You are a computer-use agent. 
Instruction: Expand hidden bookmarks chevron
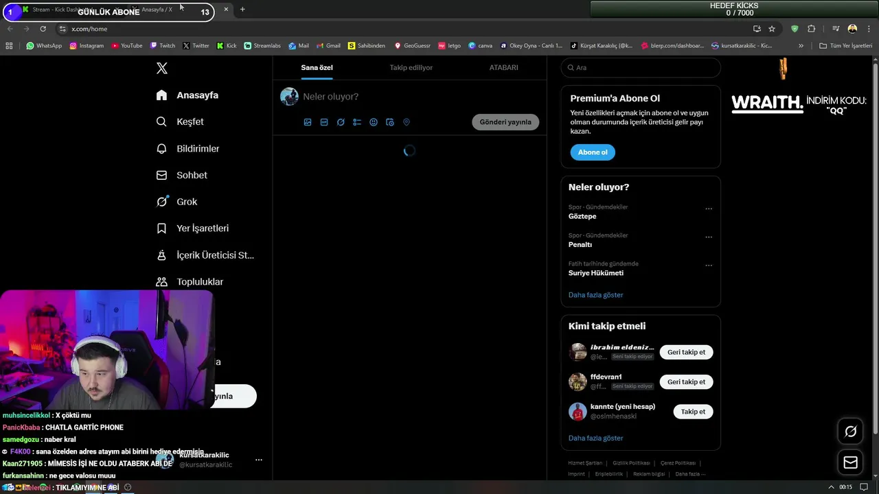pos(801,46)
